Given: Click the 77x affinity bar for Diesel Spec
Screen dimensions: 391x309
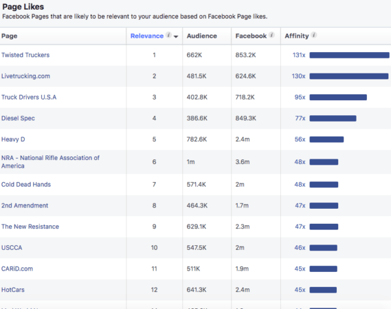Looking at the screenshot, I should 333,118.
